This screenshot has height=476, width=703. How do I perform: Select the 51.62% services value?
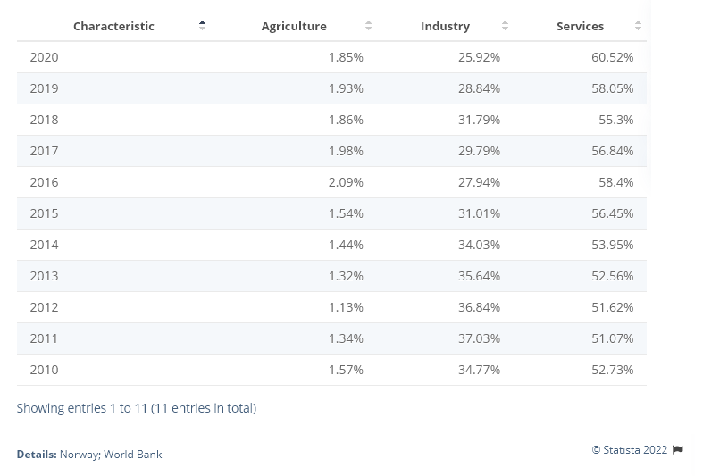tap(613, 307)
